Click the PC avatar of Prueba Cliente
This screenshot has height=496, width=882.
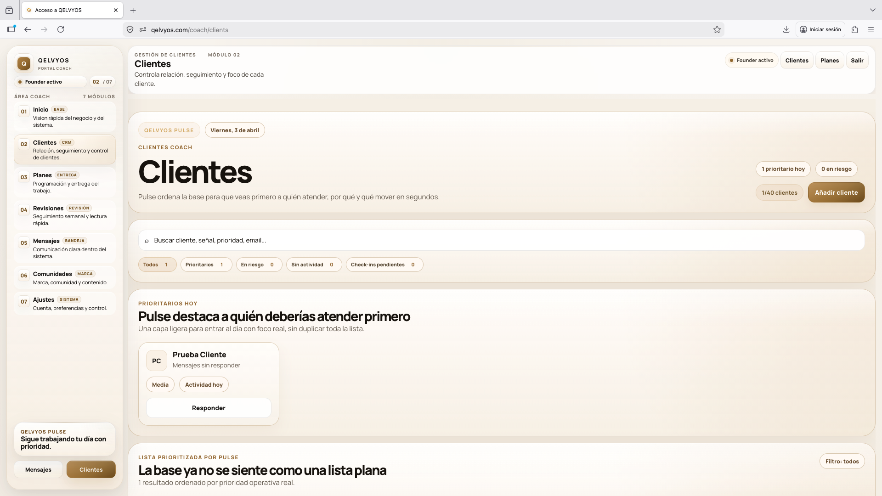(157, 361)
